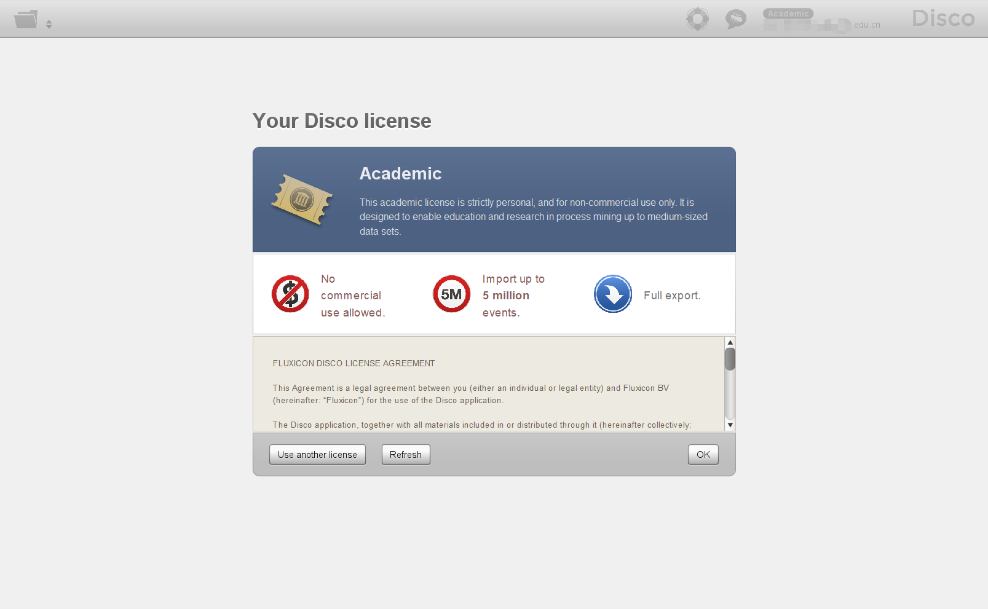The image size is (988, 609).
Task: Click the Academic heading on the license card
Action: (400, 174)
